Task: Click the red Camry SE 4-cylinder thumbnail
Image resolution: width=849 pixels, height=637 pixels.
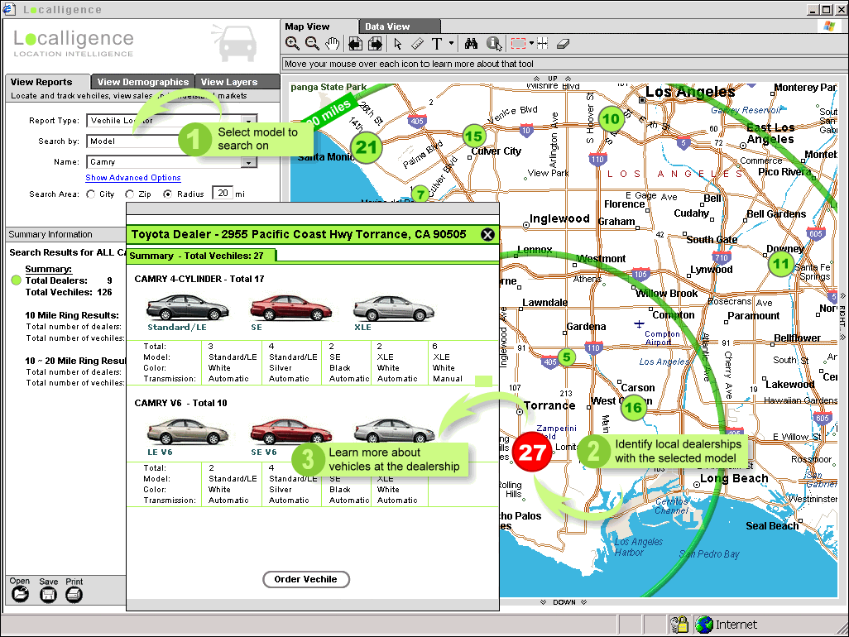Action: tap(290, 308)
